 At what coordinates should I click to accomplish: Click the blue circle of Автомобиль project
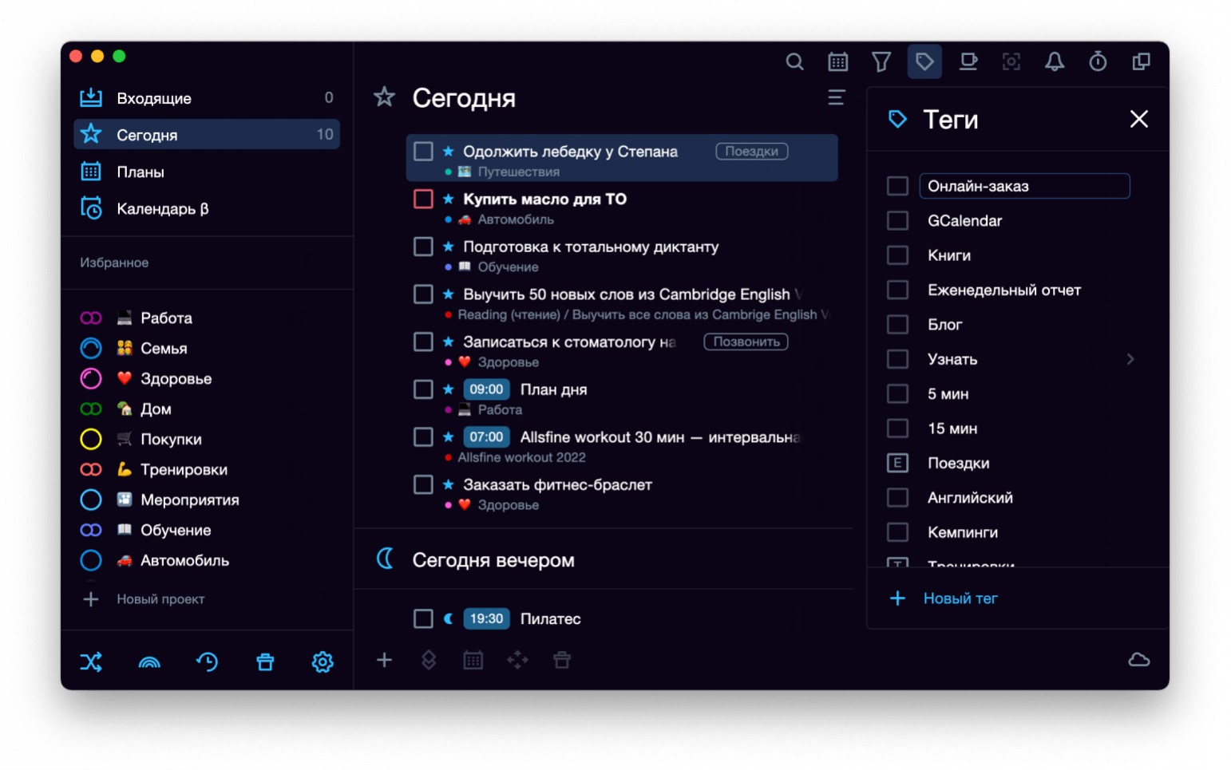pos(91,560)
